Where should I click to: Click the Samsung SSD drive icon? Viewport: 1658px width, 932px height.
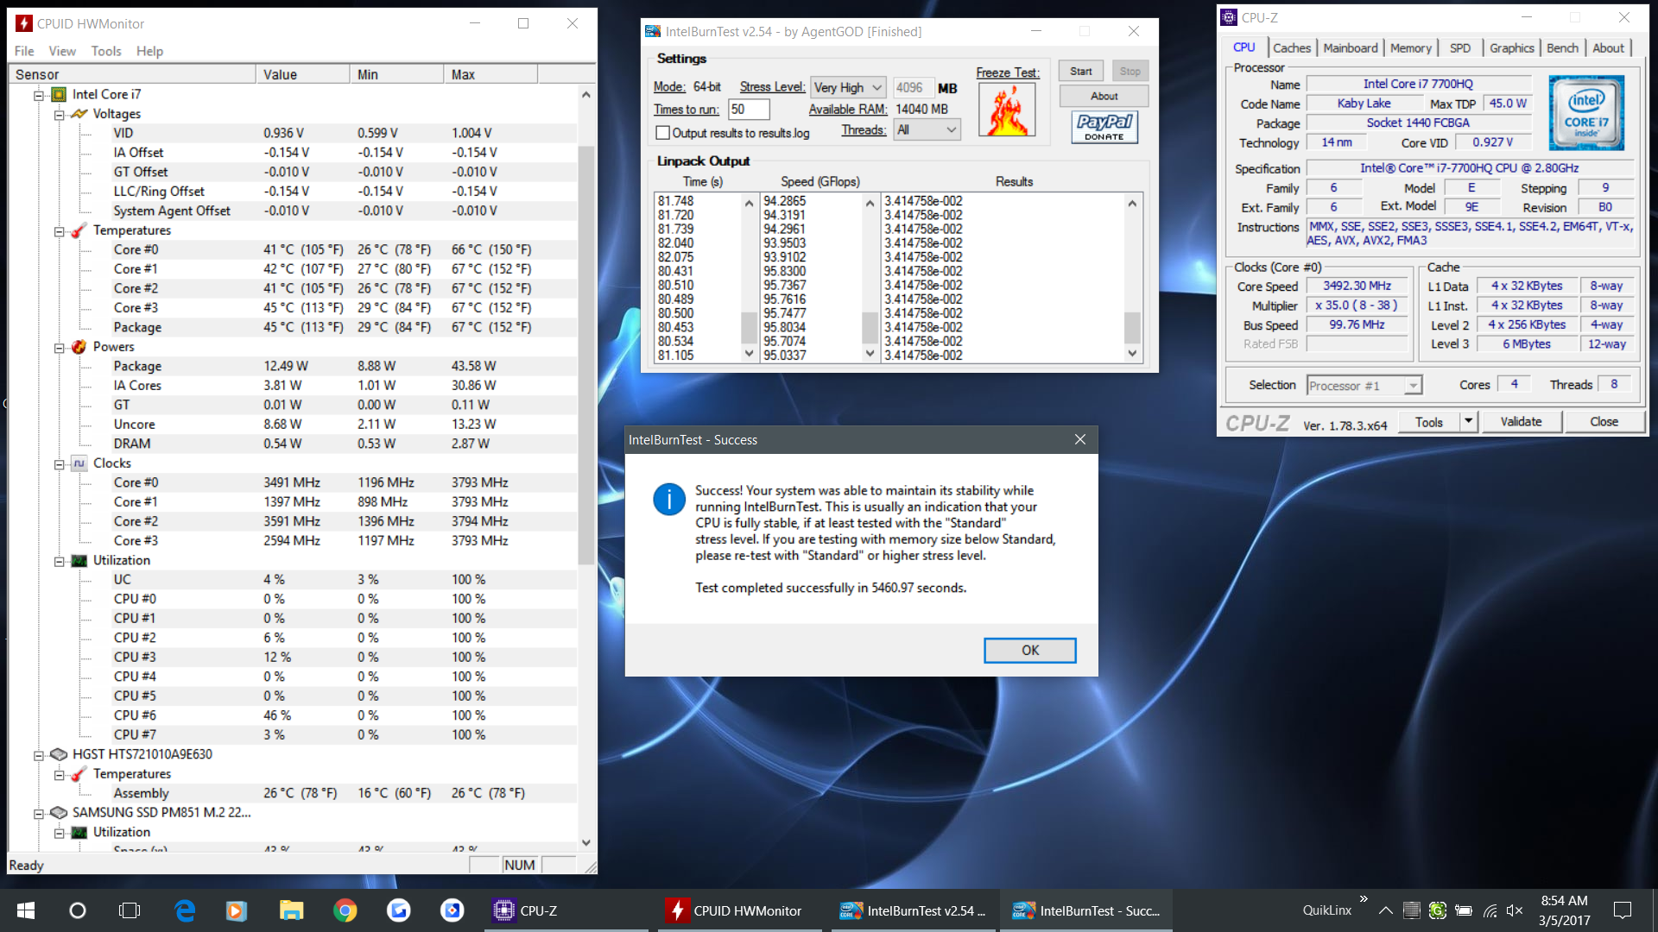click(x=59, y=813)
